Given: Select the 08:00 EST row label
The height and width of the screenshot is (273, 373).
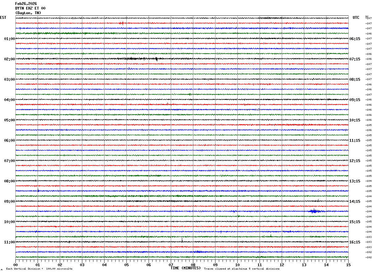Looking at the screenshot, I should (10, 181).
